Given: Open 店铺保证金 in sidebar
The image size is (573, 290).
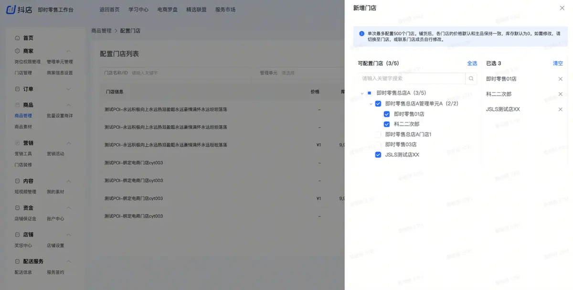Looking at the screenshot, I should pyautogui.click(x=25, y=219).
